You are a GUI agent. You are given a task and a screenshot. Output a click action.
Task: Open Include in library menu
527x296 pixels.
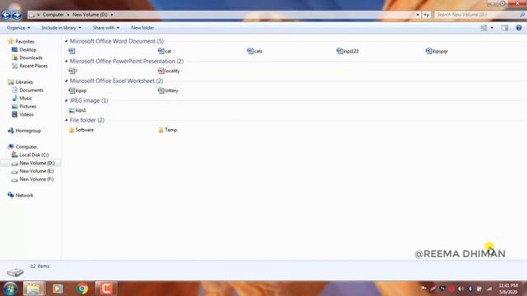click(x=61, y=28)
